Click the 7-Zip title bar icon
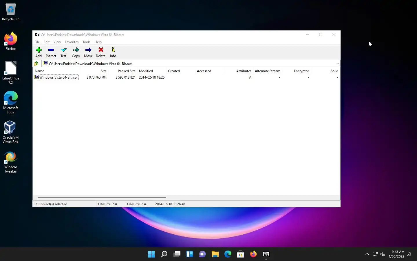Screen dimensions: 417x261 click(37, 35)
